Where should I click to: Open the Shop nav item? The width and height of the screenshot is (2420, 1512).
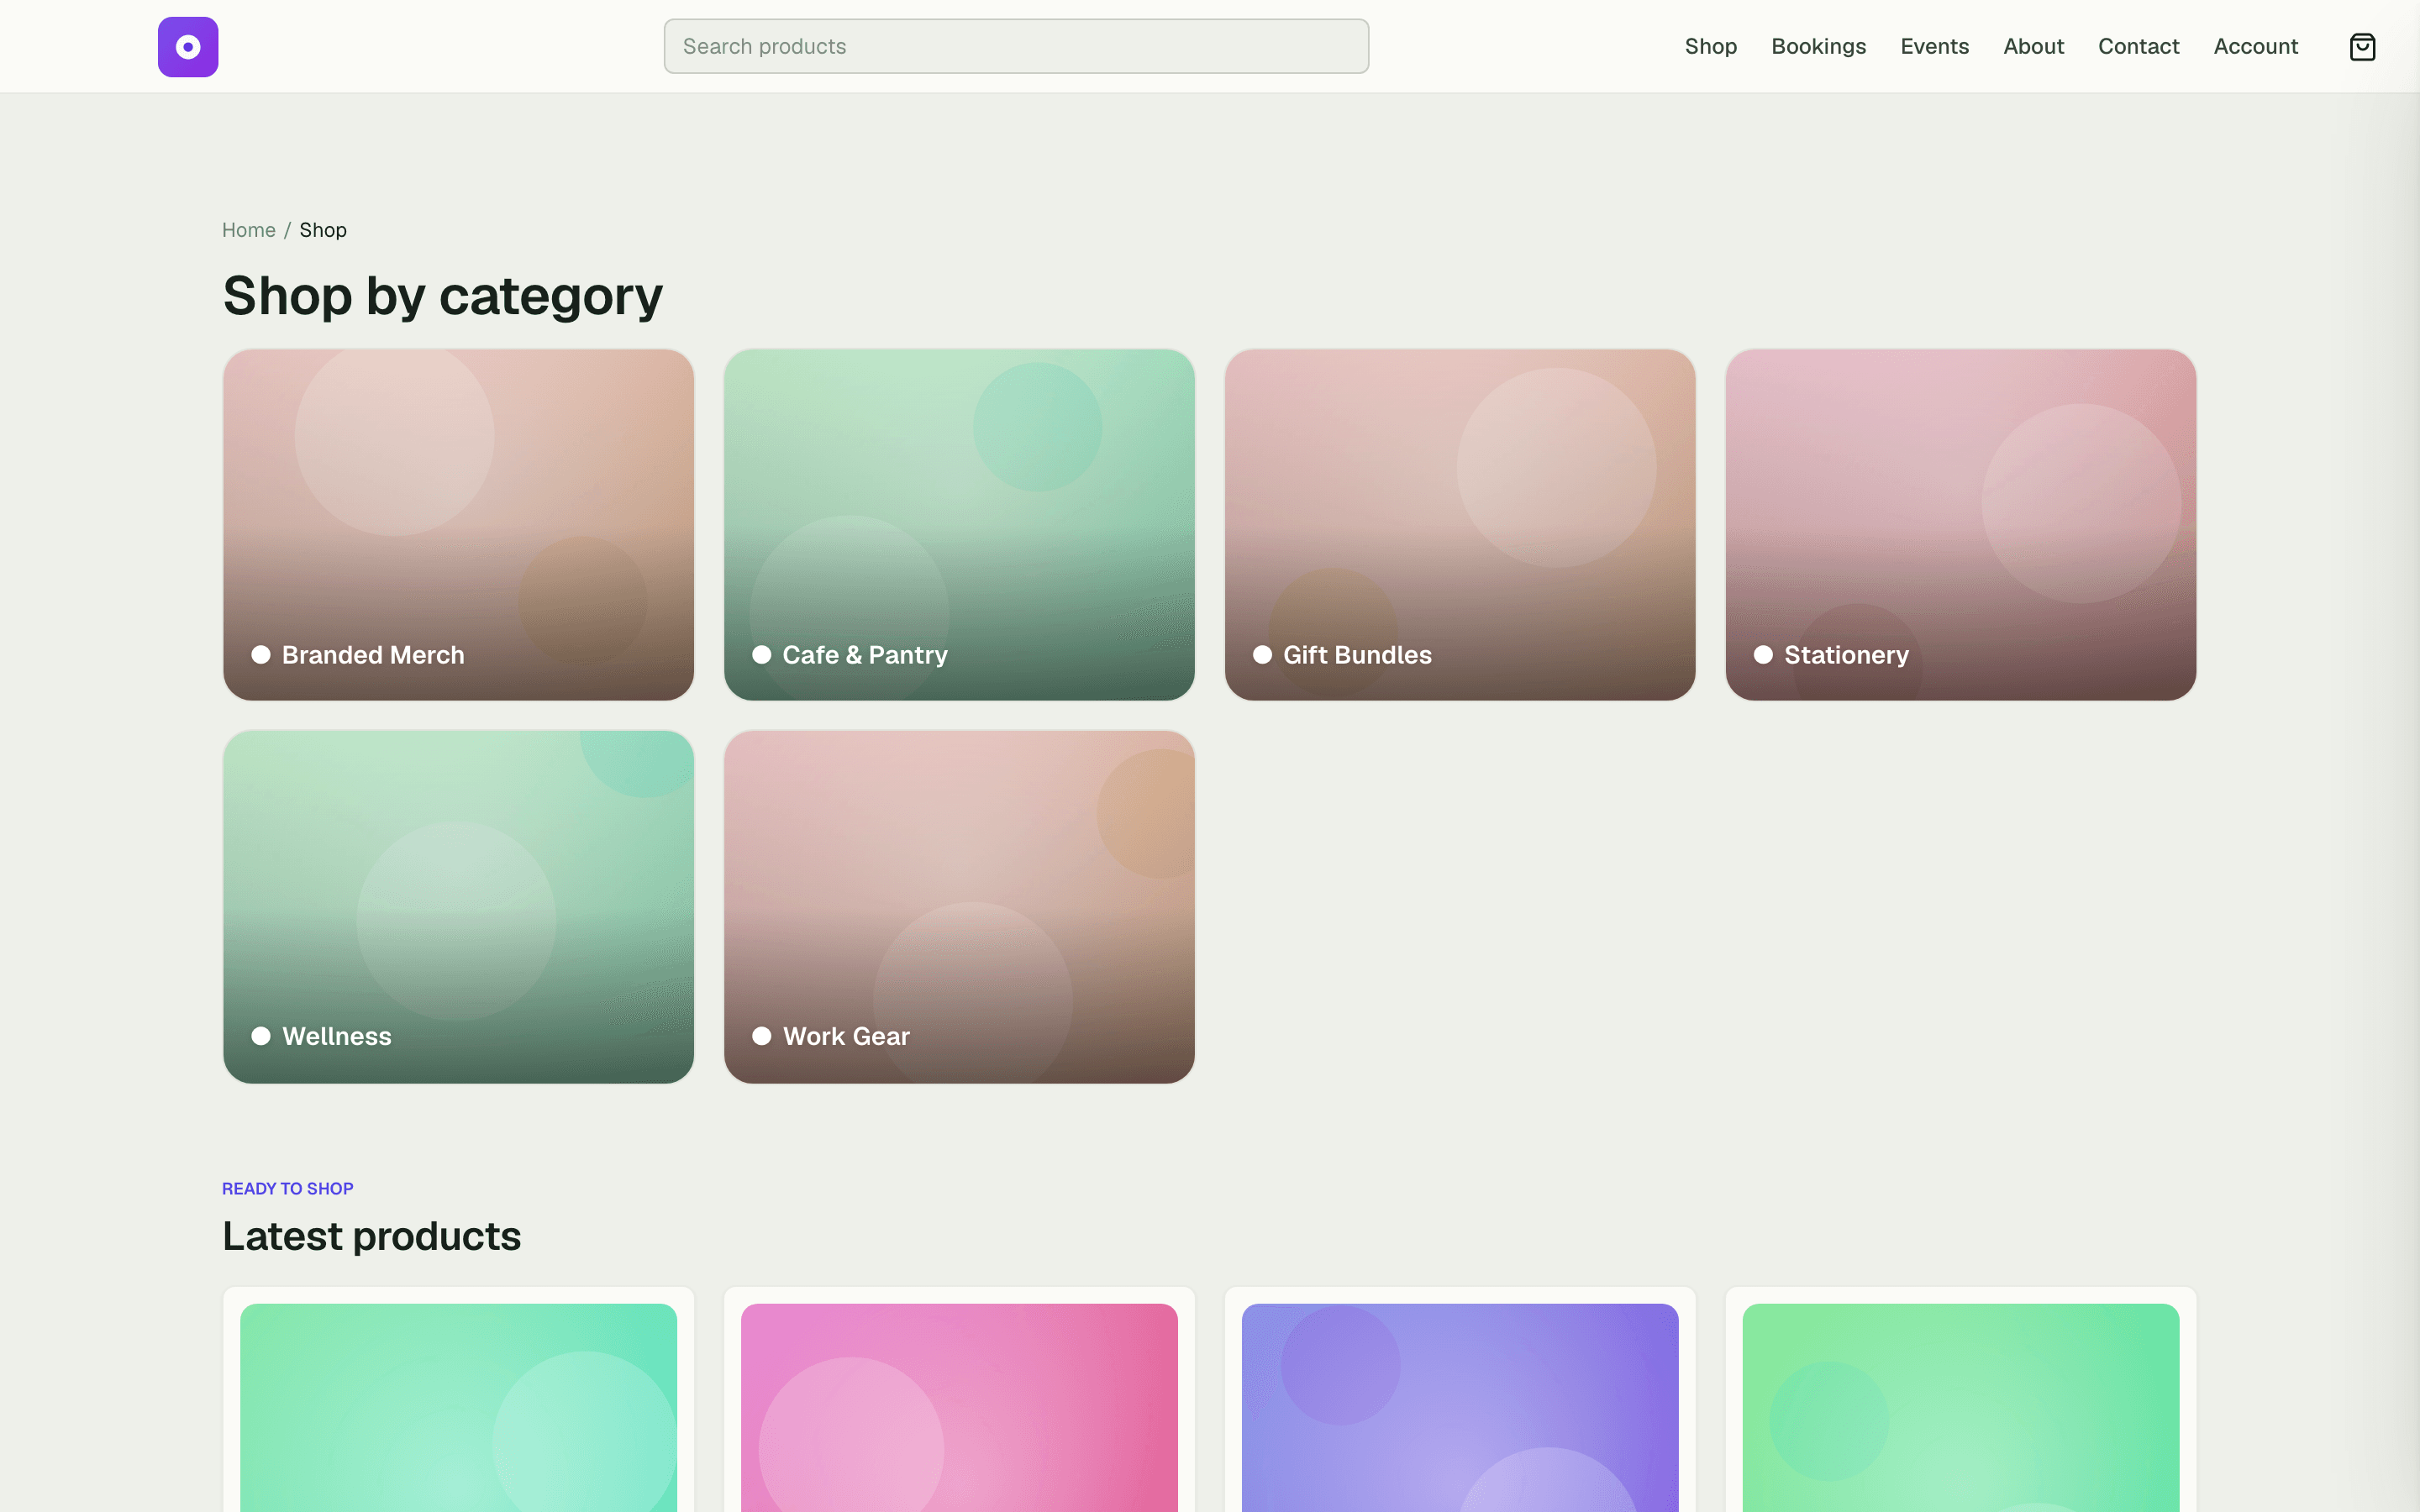(1710, 46)
